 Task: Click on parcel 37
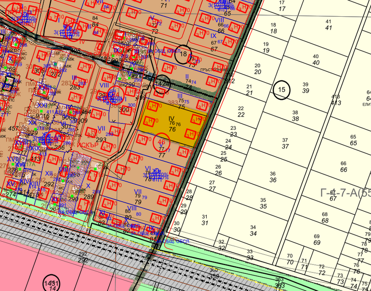click(x=285, y=144)
